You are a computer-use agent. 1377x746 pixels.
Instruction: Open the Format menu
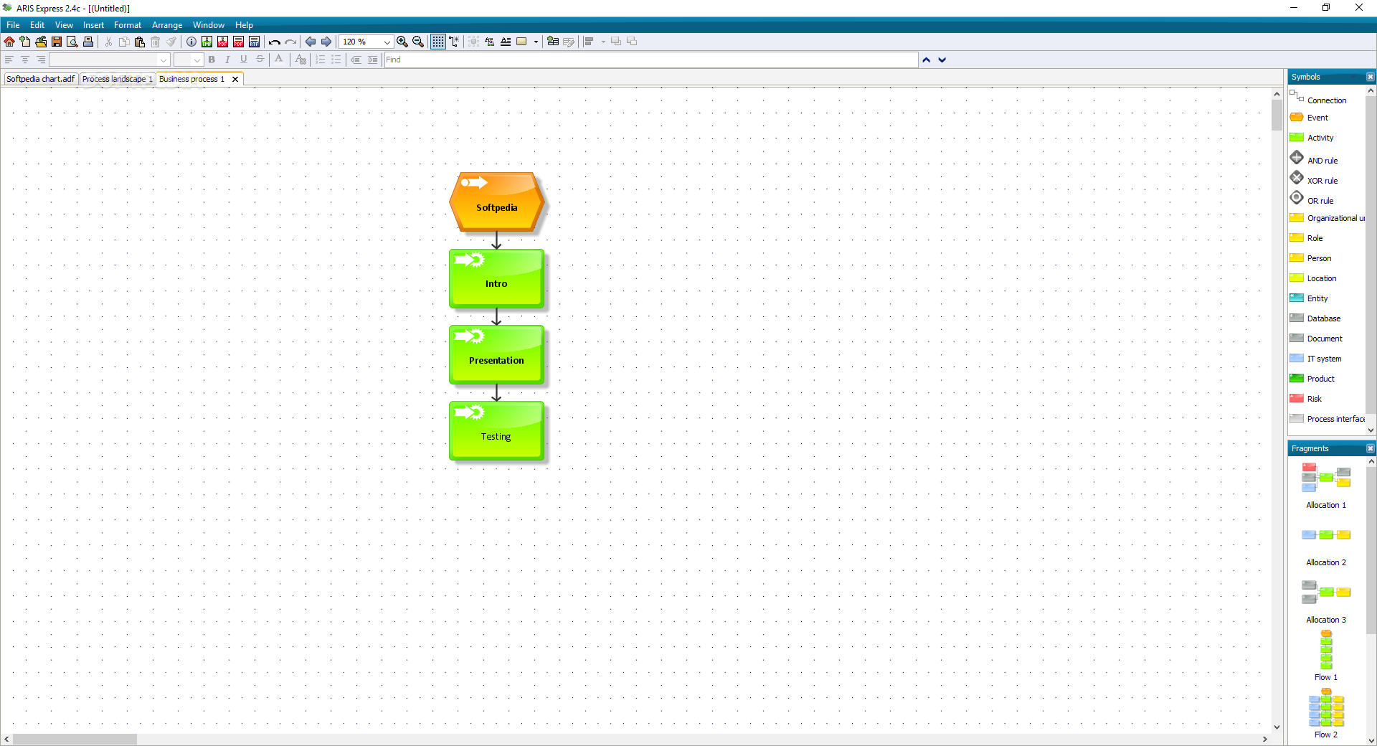click(128, 25)
